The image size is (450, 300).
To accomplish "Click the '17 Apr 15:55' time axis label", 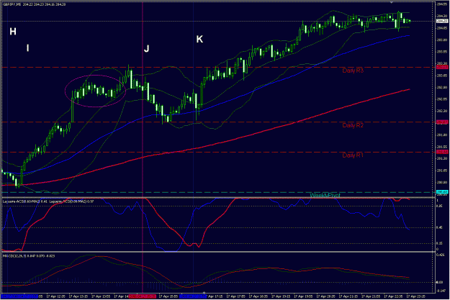I will pyautogui.click(x=168, y=296).
